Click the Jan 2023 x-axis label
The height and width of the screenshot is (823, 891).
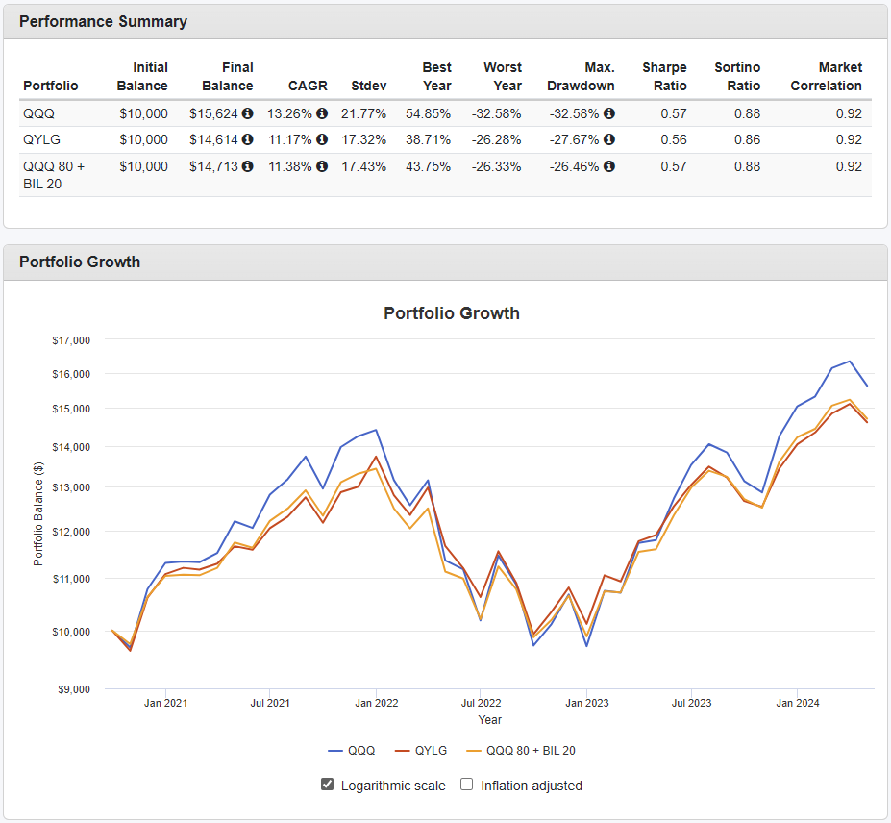point(587,703)
